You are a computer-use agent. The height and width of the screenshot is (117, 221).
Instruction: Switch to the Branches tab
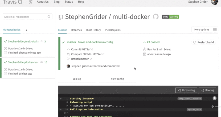(x=76, y=30)
